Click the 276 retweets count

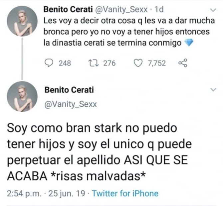tap(109, 63)
